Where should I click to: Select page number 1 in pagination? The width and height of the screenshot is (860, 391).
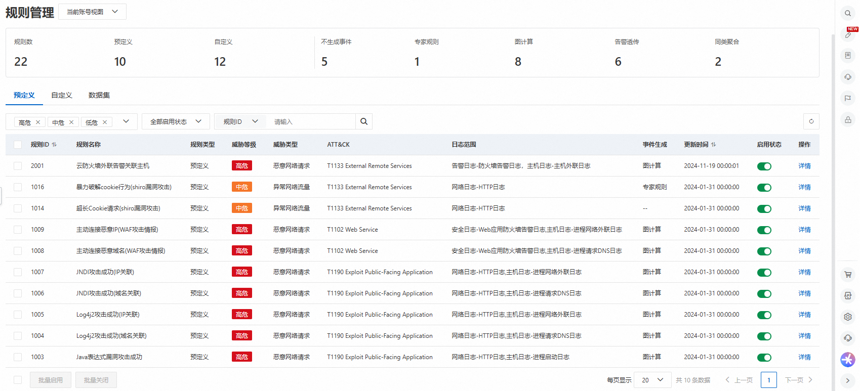[768, 380]
